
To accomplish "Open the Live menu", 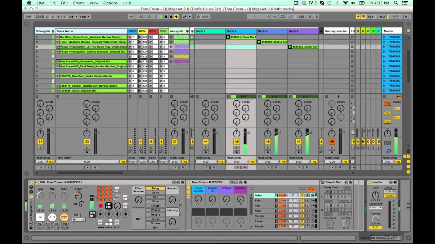I will (40, 3).
